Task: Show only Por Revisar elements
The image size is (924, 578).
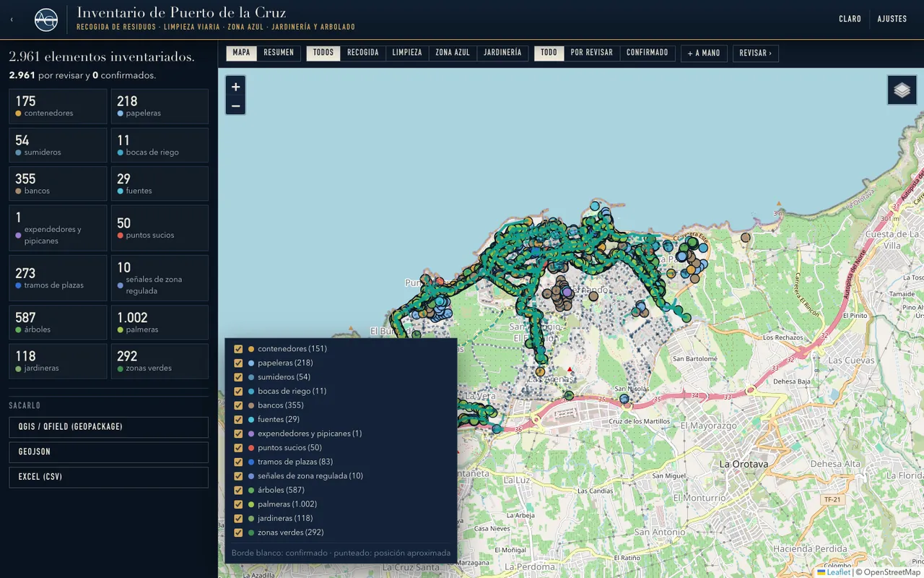Action: pos(592,53)
